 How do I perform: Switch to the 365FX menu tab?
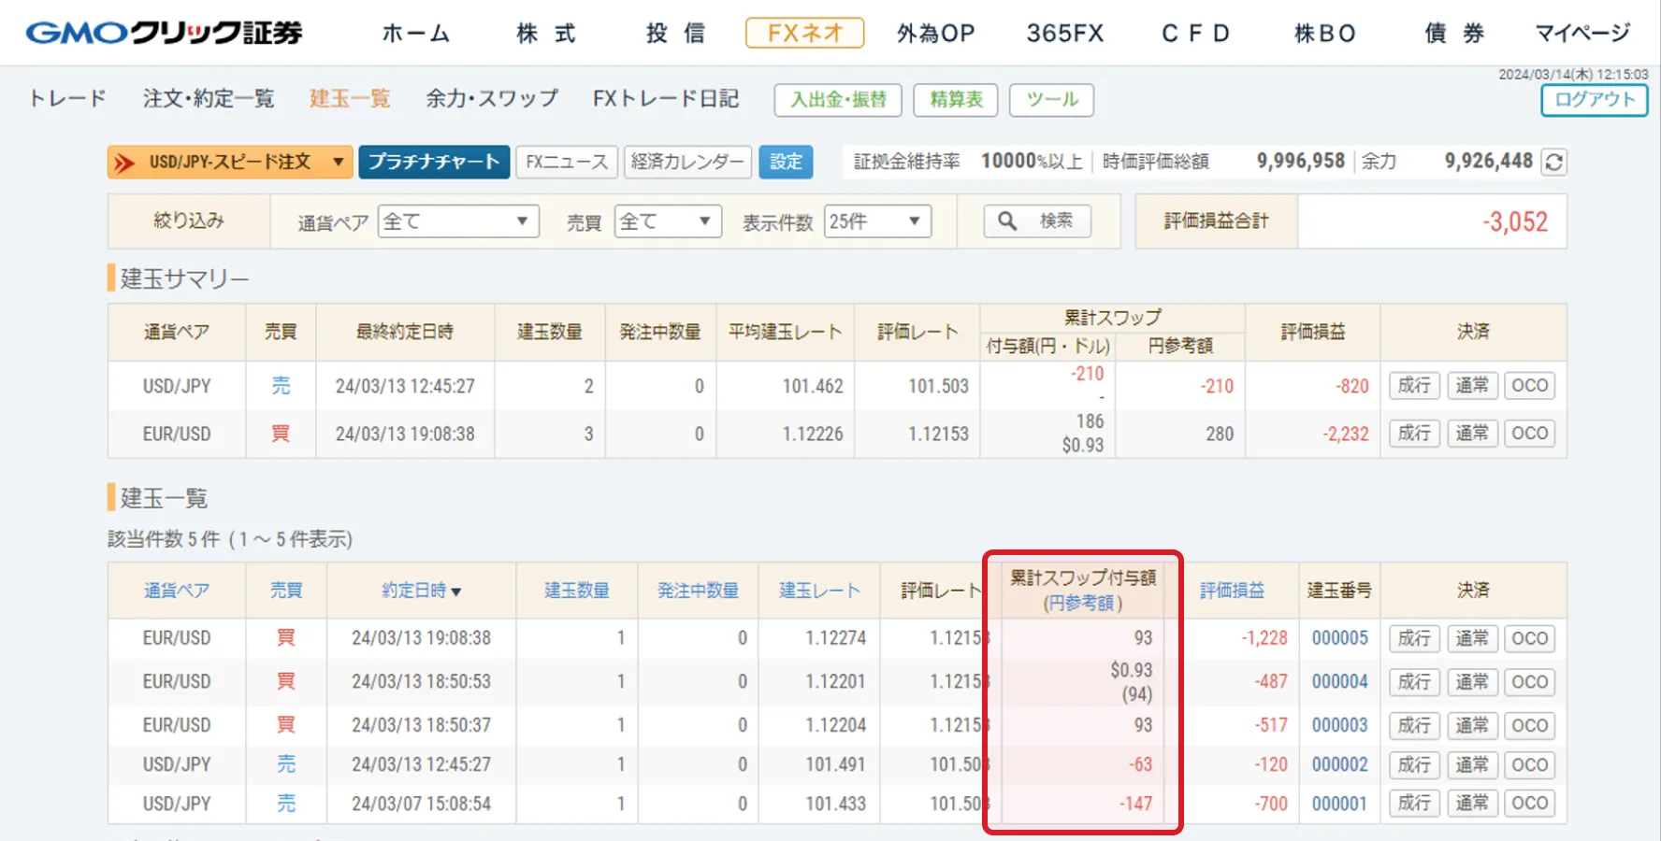point(1064,34)
